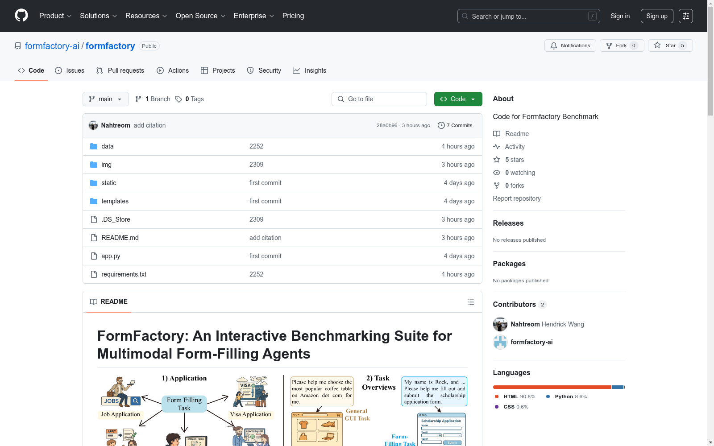Expand the Enterprise menu
Screen dimensions: 714x446
click(x=254, y=16)
